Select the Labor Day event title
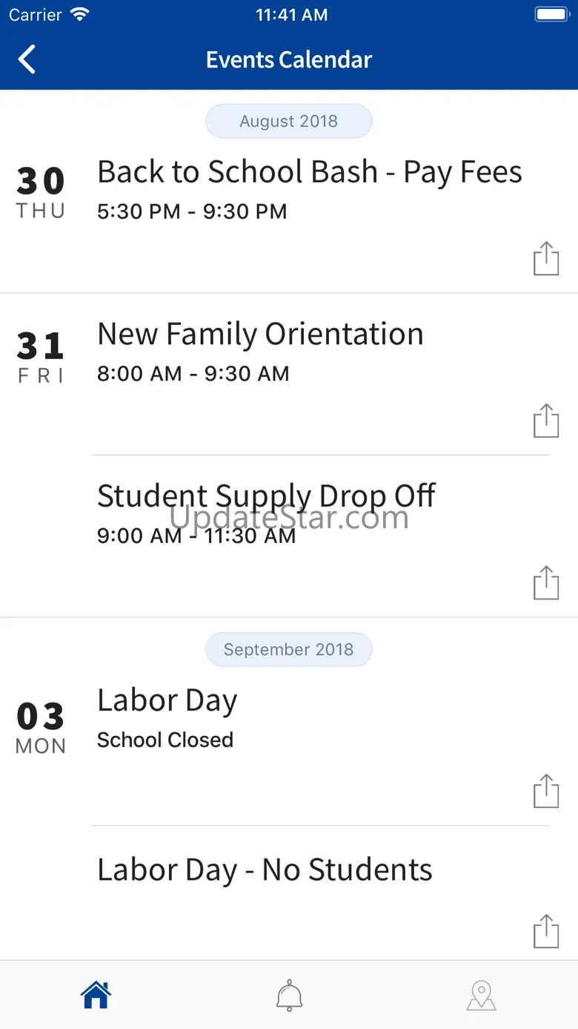The width and height of the screenshot is (578, 1029). (167, 701)
